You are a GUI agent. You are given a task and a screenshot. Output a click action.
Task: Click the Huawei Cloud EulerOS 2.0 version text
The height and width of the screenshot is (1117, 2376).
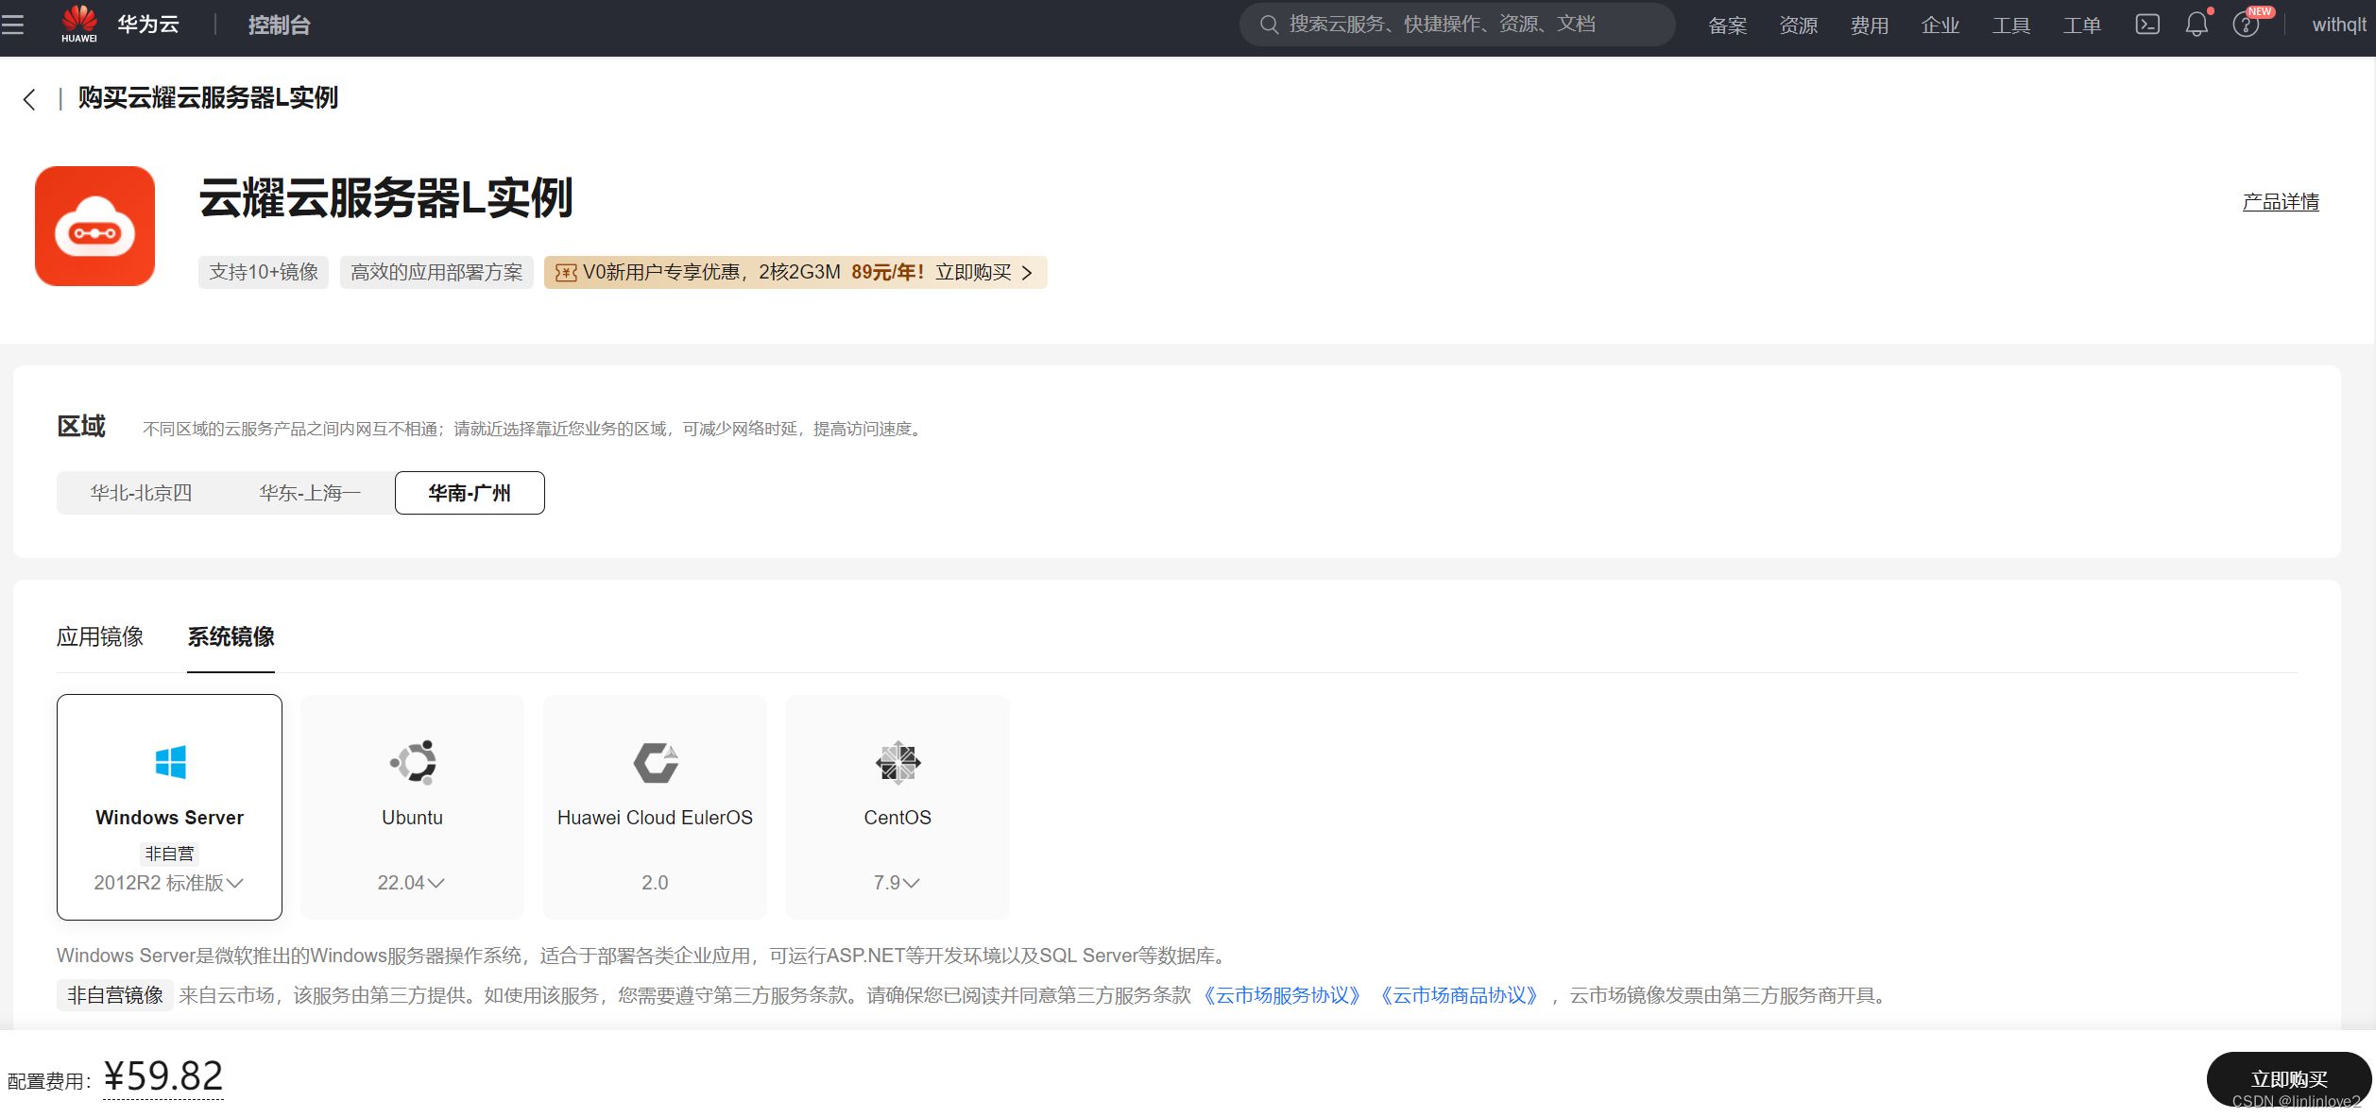655,883
